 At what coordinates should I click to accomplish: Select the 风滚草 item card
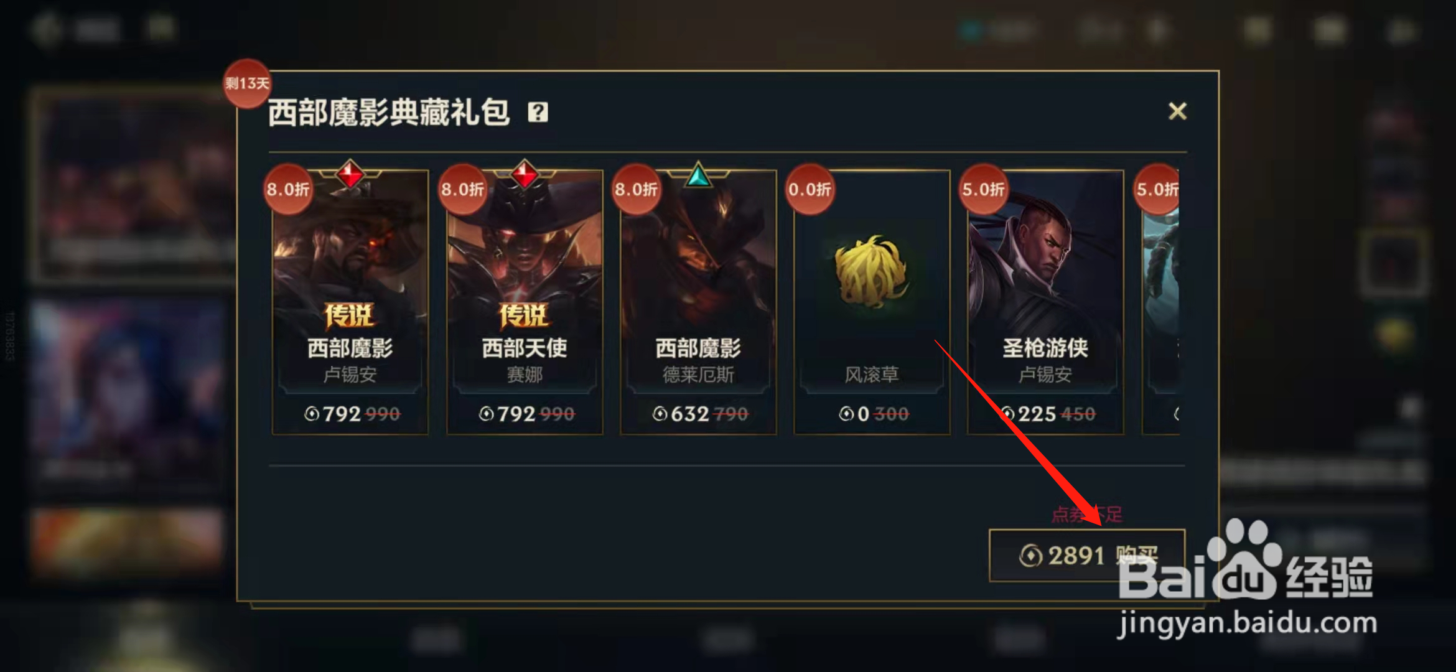[872, 302]
